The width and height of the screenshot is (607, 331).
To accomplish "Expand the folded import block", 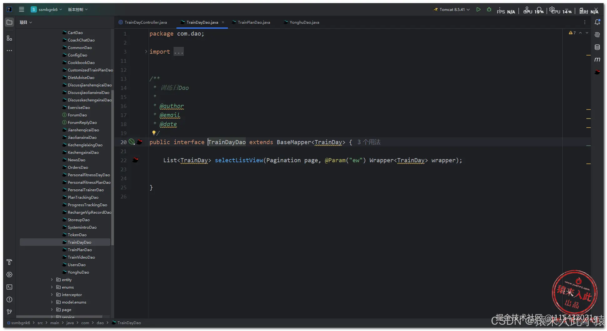I will (146, 52).
